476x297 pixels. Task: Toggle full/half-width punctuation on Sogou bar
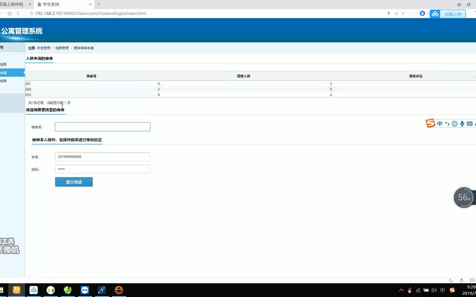pyautogui.click(x=447, y=124)
